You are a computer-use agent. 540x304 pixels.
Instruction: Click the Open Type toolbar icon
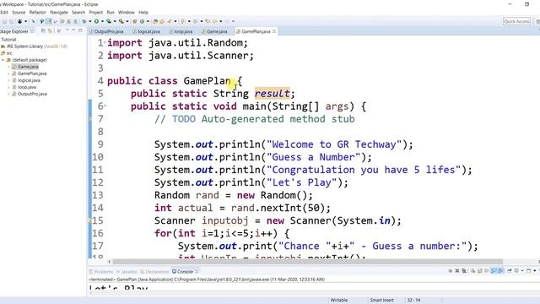(x=155, y=21)
